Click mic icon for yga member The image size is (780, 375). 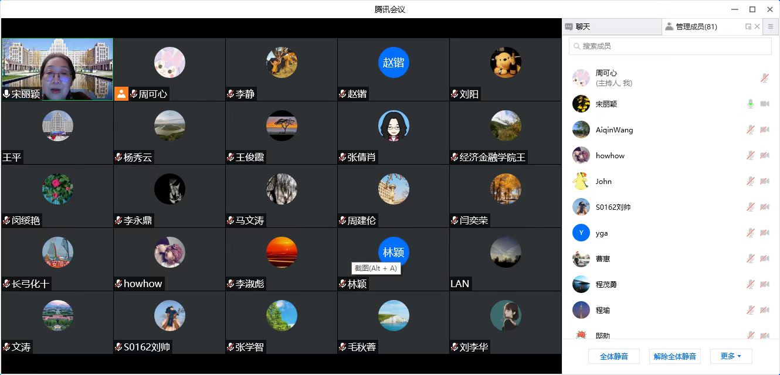(x=750, y=233)
